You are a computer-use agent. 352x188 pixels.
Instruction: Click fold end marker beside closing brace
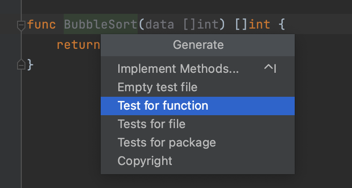(21, 65)
